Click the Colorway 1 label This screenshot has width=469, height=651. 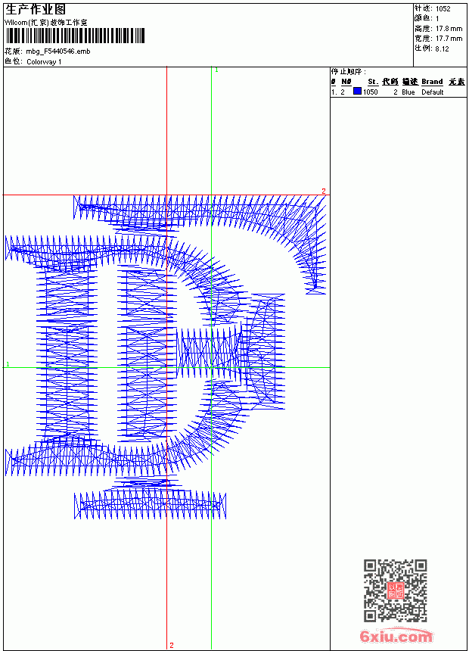pos(44,62)
